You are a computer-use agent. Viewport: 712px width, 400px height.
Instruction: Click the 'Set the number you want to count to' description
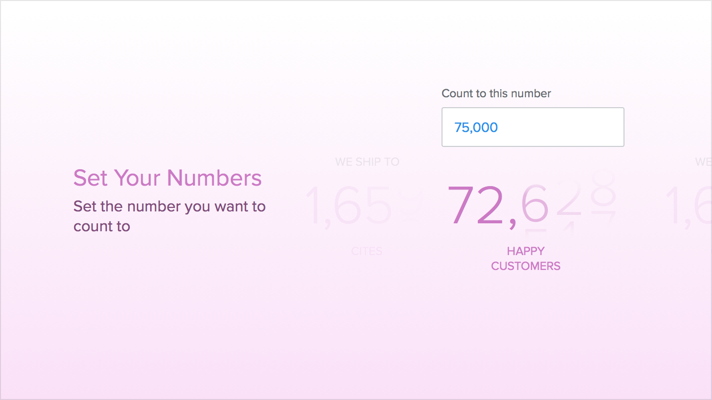(x=170, y=216)
